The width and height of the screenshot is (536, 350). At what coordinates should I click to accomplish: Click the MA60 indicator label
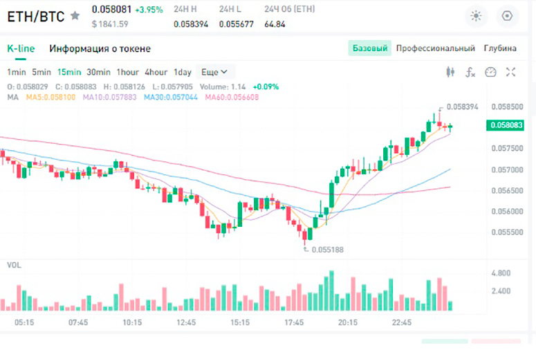tap(232, 98)
